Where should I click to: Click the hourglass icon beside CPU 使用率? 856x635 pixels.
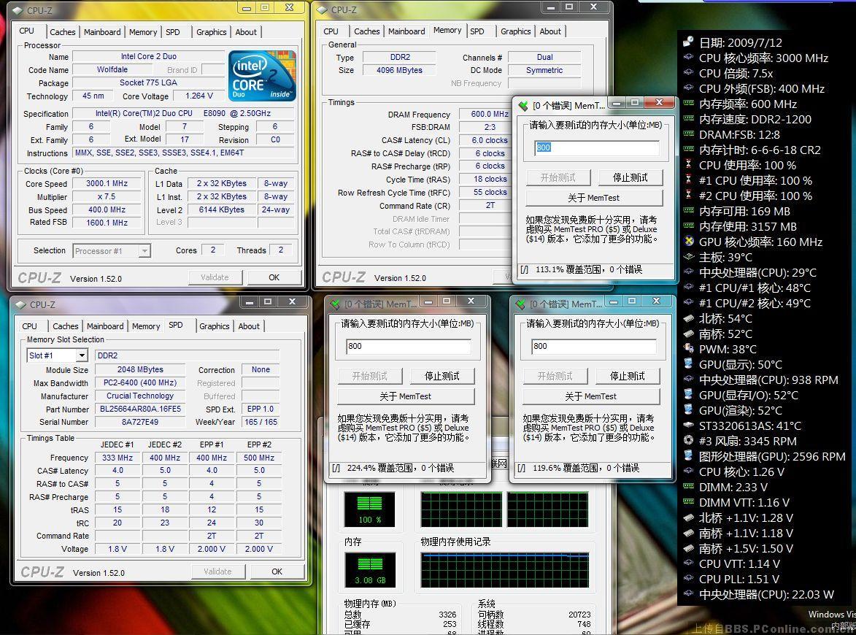688,165
